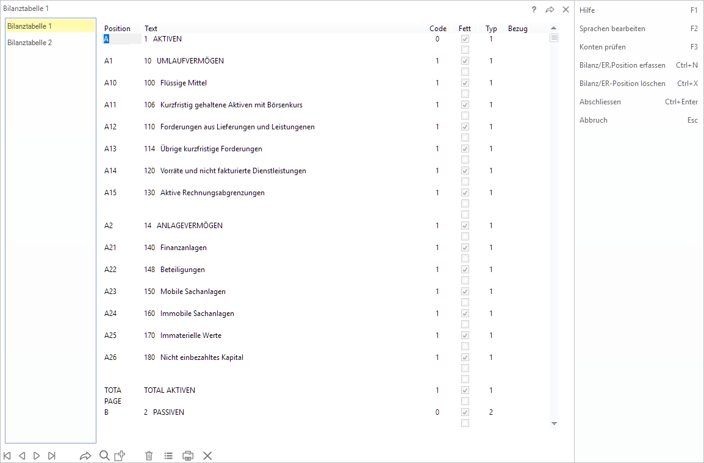Click the printer icon

(x=188, y=456)
